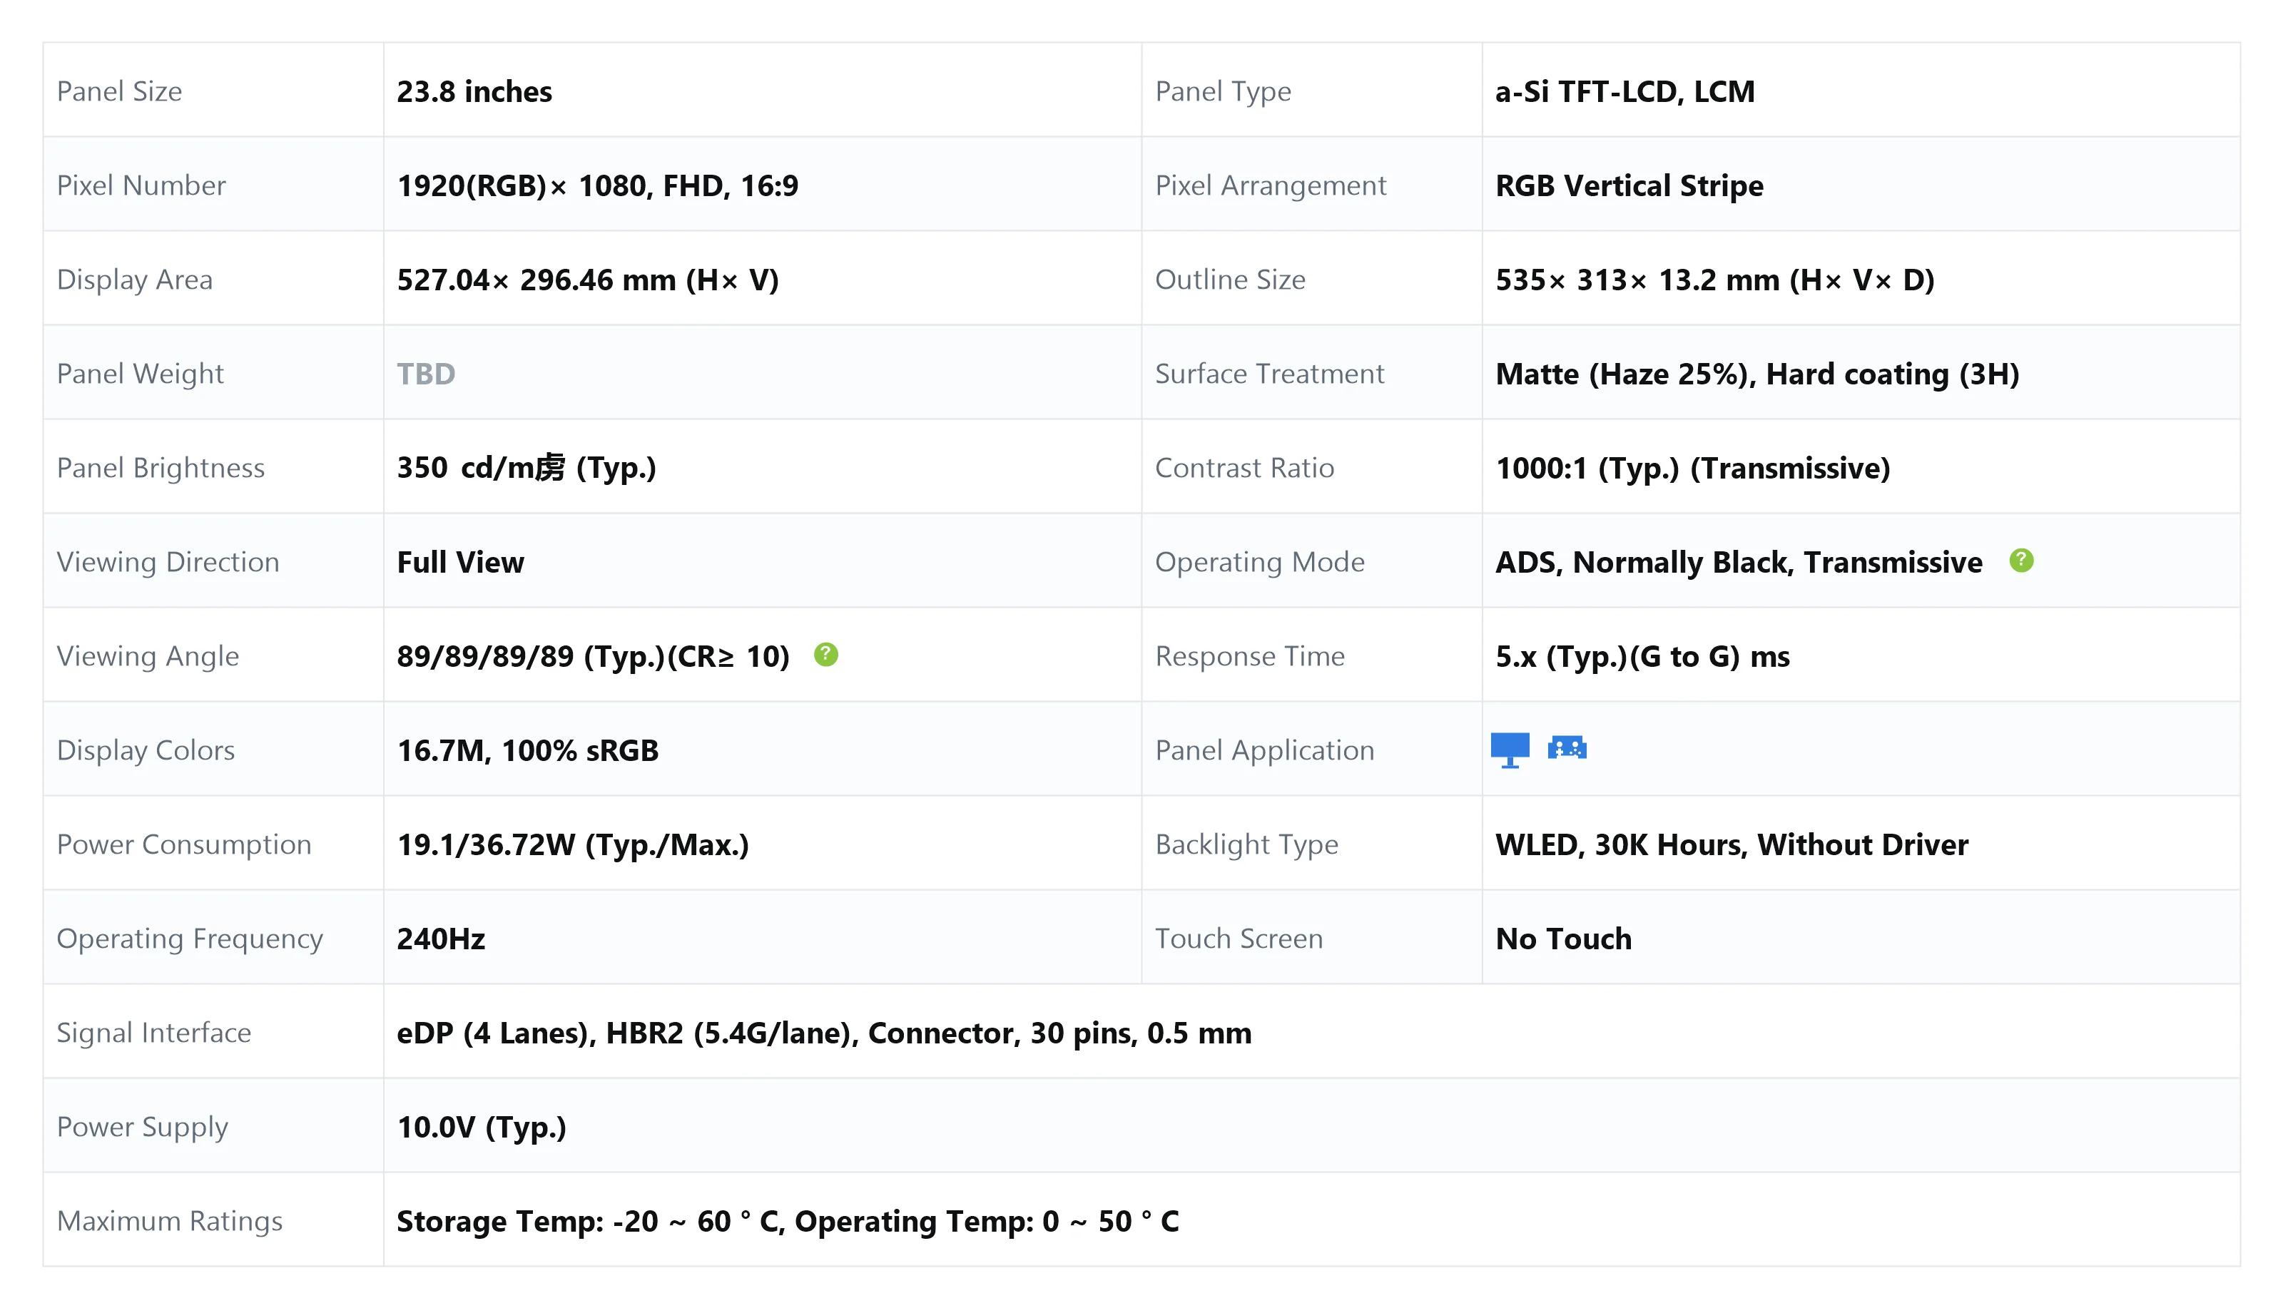The image size is (2283, 1308).
Task: Click the 'Response Time' row label
Action: coord(1250,657)
